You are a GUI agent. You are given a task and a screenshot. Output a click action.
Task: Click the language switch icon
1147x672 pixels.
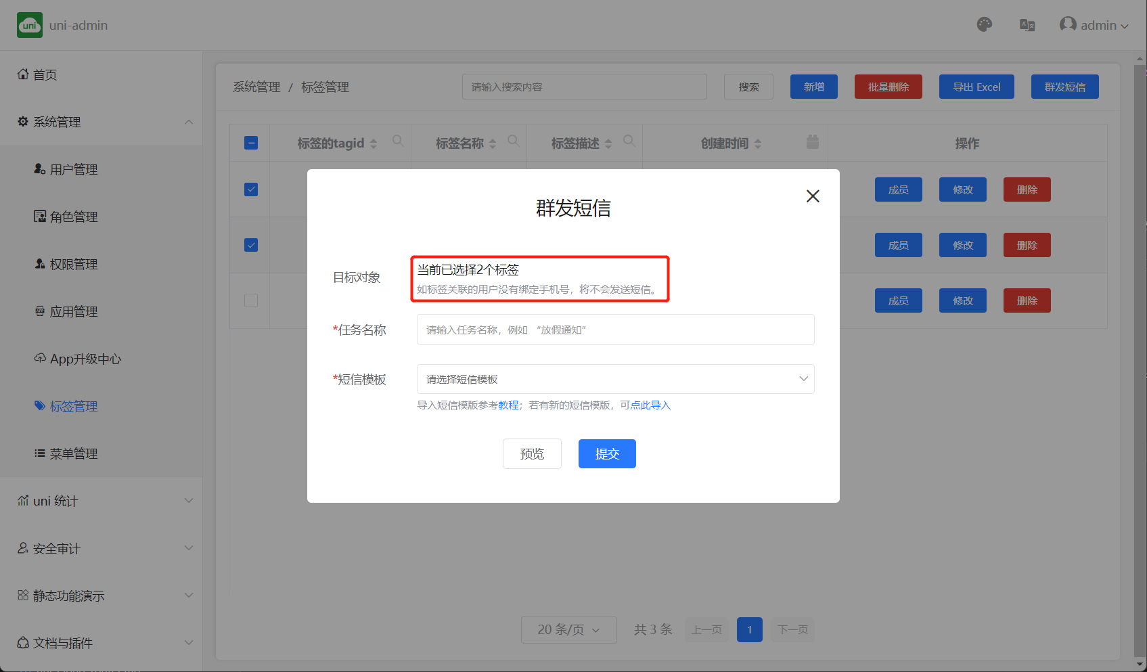point(1027,25)
